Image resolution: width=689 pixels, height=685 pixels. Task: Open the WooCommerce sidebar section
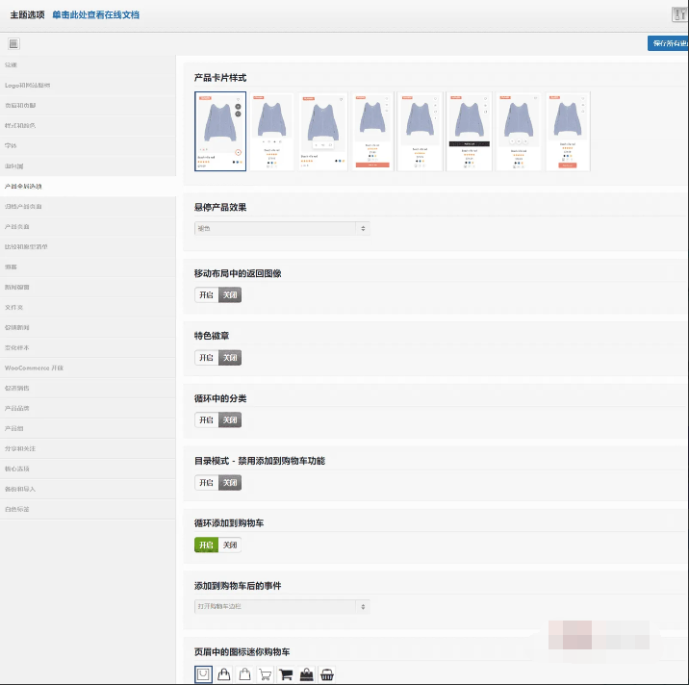pos(88,368)
